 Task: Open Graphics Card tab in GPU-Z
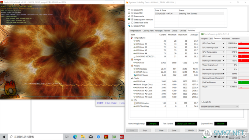pyautogui.click(x=207, y=38)
